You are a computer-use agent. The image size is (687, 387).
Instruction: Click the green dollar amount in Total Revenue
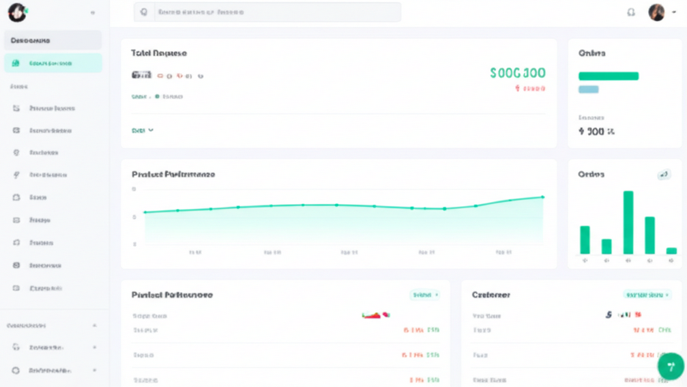pyautogui.click(x=517, y=73)
